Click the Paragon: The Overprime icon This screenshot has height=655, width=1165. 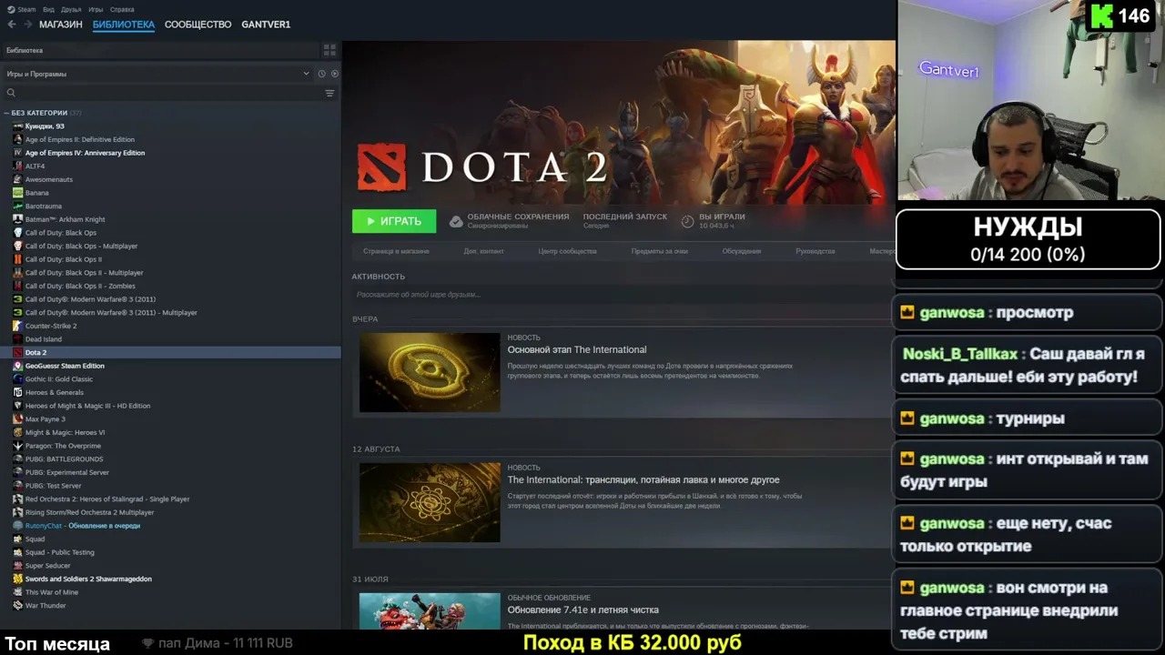coord(17,446)
